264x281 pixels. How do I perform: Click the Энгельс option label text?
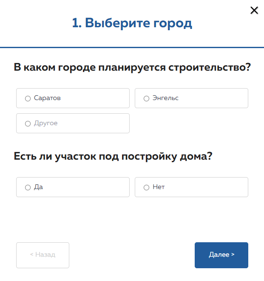click(x=165, y=98)
